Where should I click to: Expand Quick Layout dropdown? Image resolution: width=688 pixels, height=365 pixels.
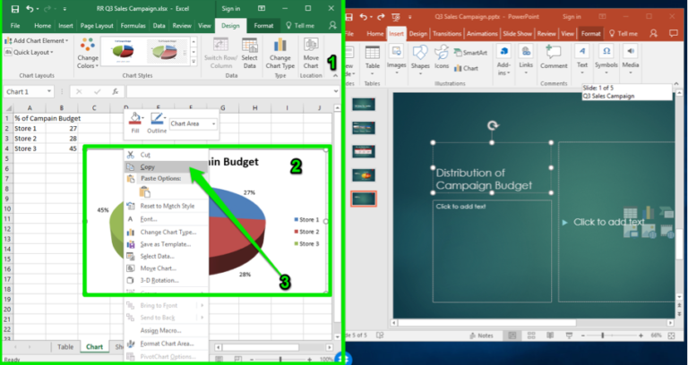(29, 52)
